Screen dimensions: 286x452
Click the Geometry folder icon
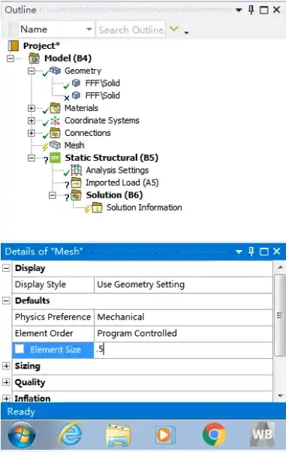click(55, 71)
